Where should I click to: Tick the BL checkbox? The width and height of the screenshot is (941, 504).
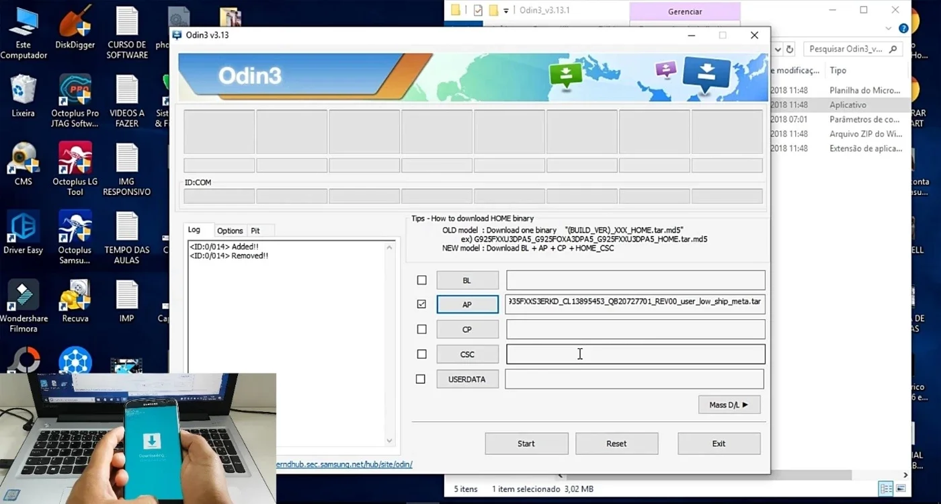[x=421, y=280]
